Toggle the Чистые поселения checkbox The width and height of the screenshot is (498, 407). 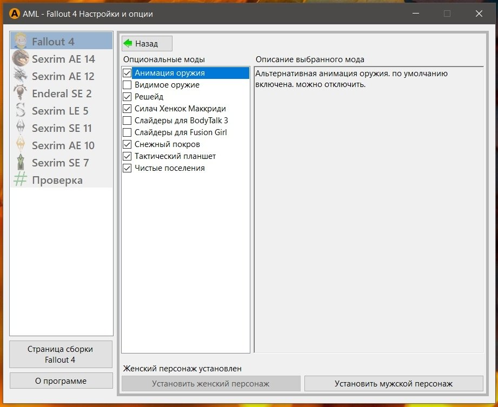pos(127,168)
